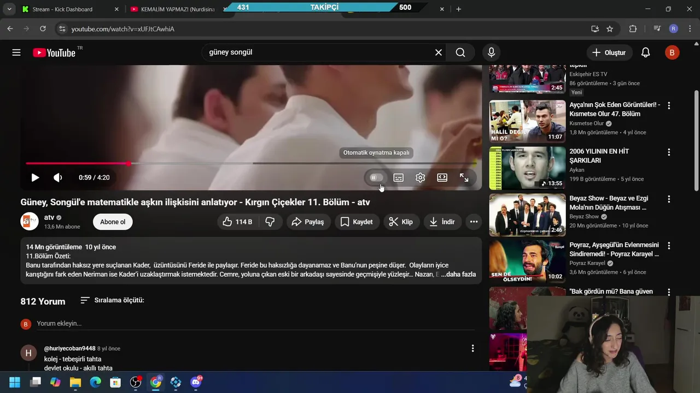Image resolution: width=700 pixels, height=393 pixels.
Task: Open options for Poyraz Karayel video
Action: [x=668, y=246]
